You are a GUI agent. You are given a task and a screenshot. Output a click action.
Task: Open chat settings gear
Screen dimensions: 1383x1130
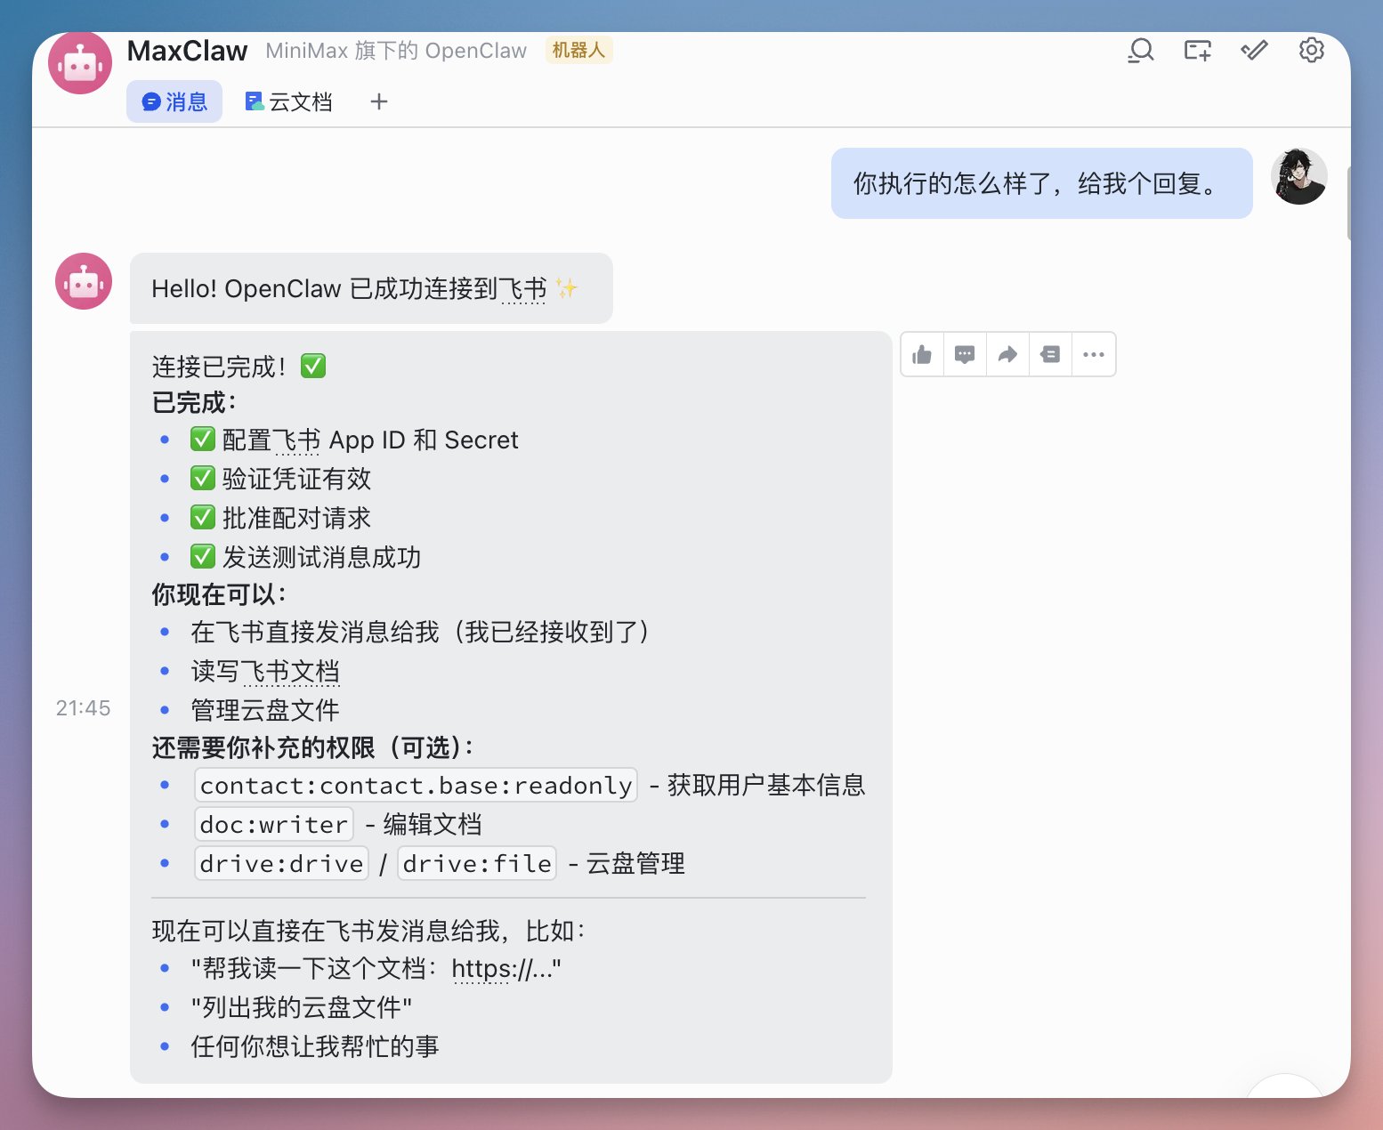click(x=1311, y=51)
